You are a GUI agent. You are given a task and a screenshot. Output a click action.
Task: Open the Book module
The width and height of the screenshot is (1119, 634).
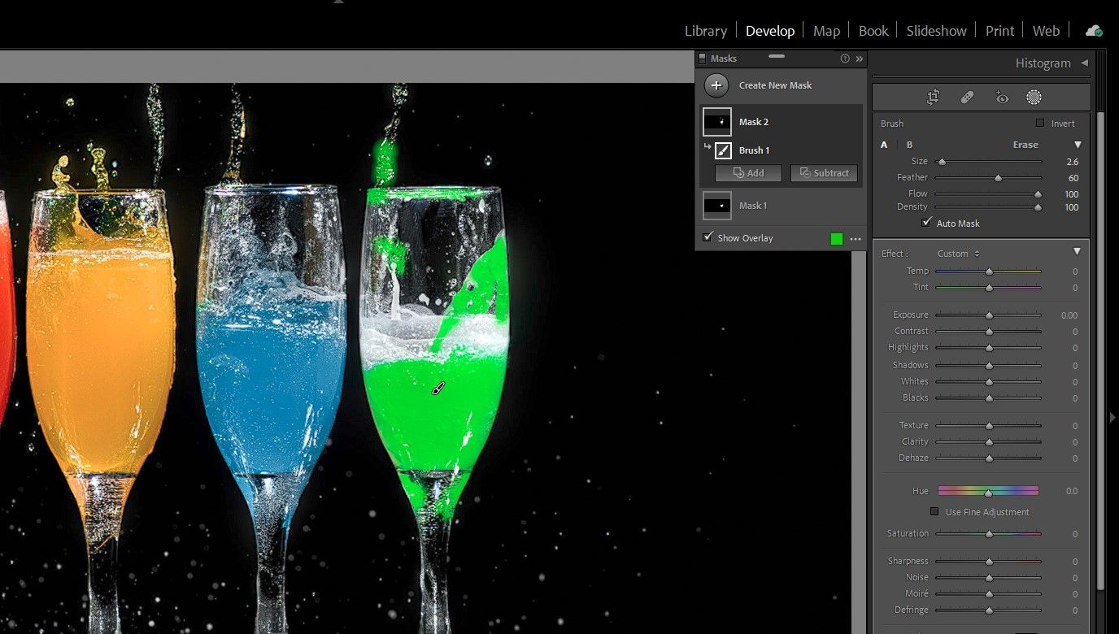873,31
